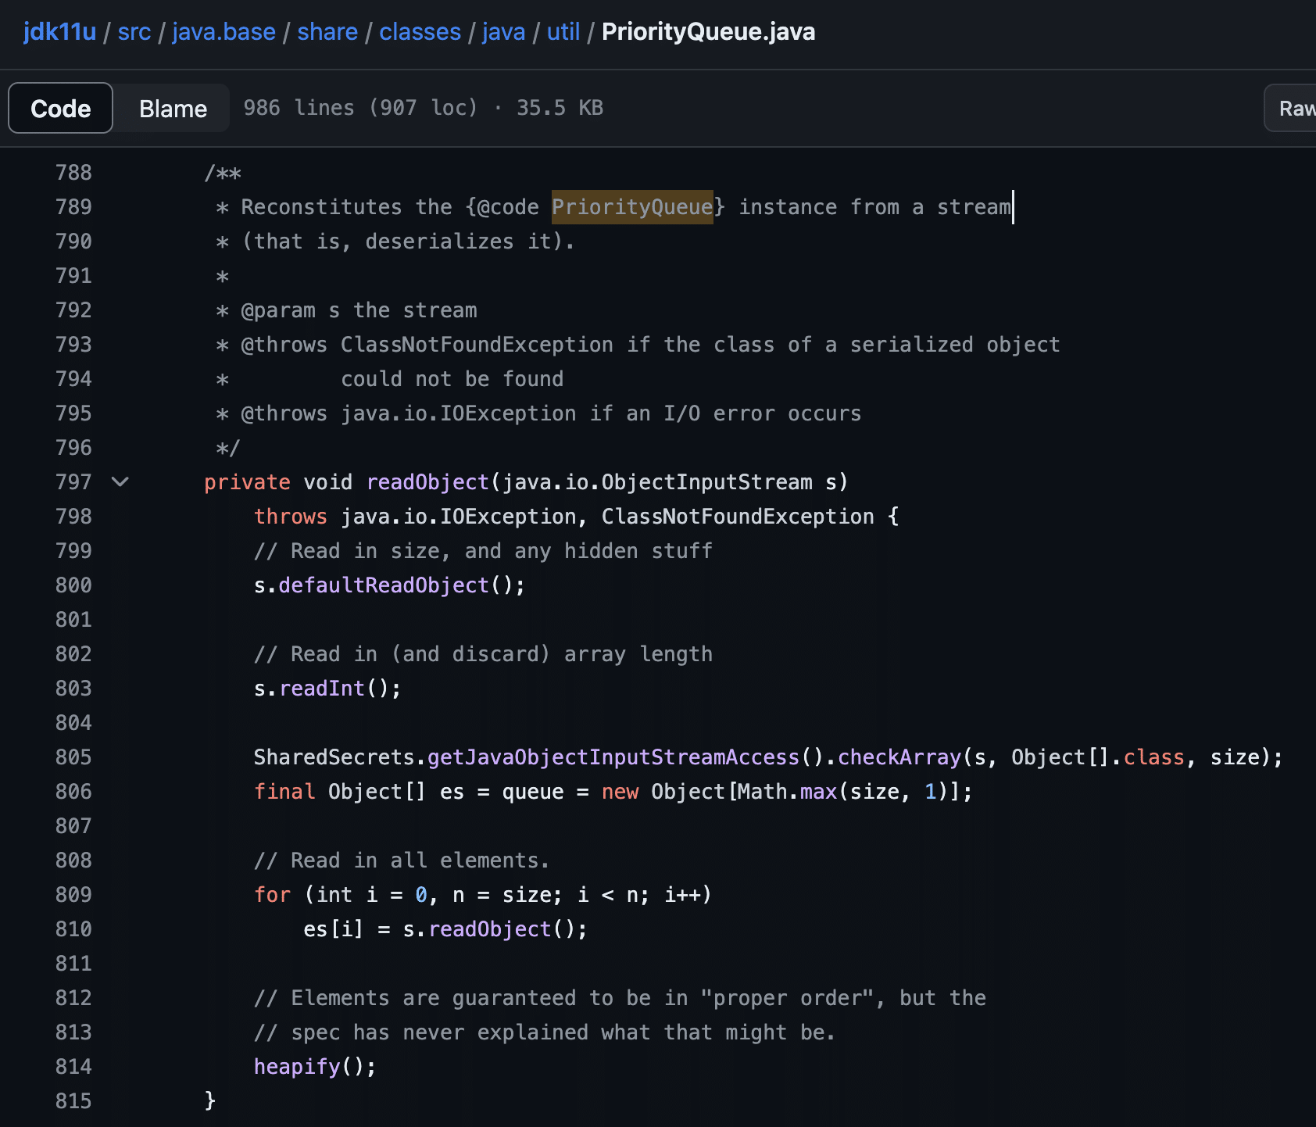
Task: Select line number 789
Action: pyautogui.click(x=73, y=206)
